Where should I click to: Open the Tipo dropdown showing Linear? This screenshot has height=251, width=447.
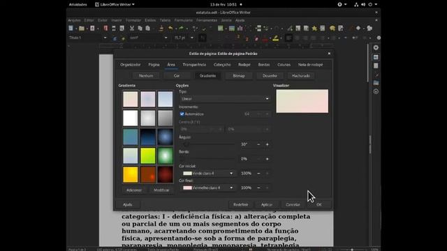(225, 99)
